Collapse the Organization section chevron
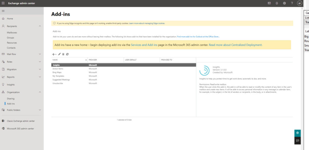This screenshot has width=309, height=150. tap(40, 92)
